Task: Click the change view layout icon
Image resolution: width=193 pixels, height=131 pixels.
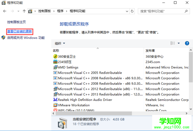Action: (172, 43)
